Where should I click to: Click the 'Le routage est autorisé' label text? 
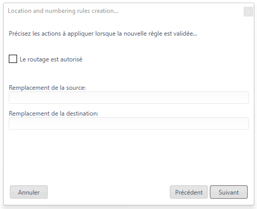click(x=51, y=59)
